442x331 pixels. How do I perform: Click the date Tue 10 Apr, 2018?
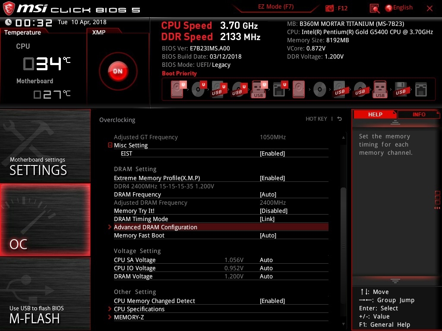(x=82, y=22)
